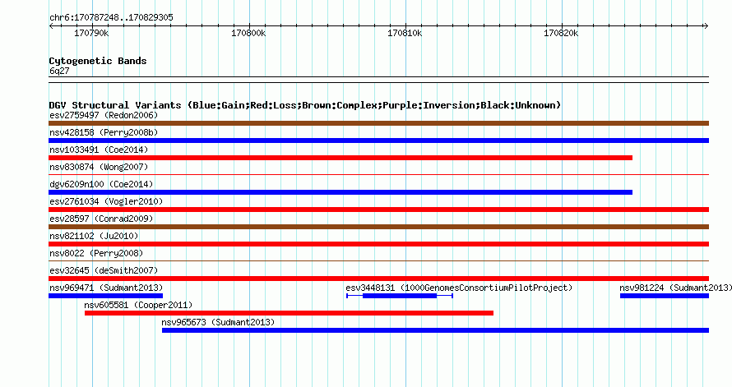Image resolution: width=732 pixels, height=387 pixels.
Task: Open the nsv821102 (Ju2010) label
Action: (94, 236)
